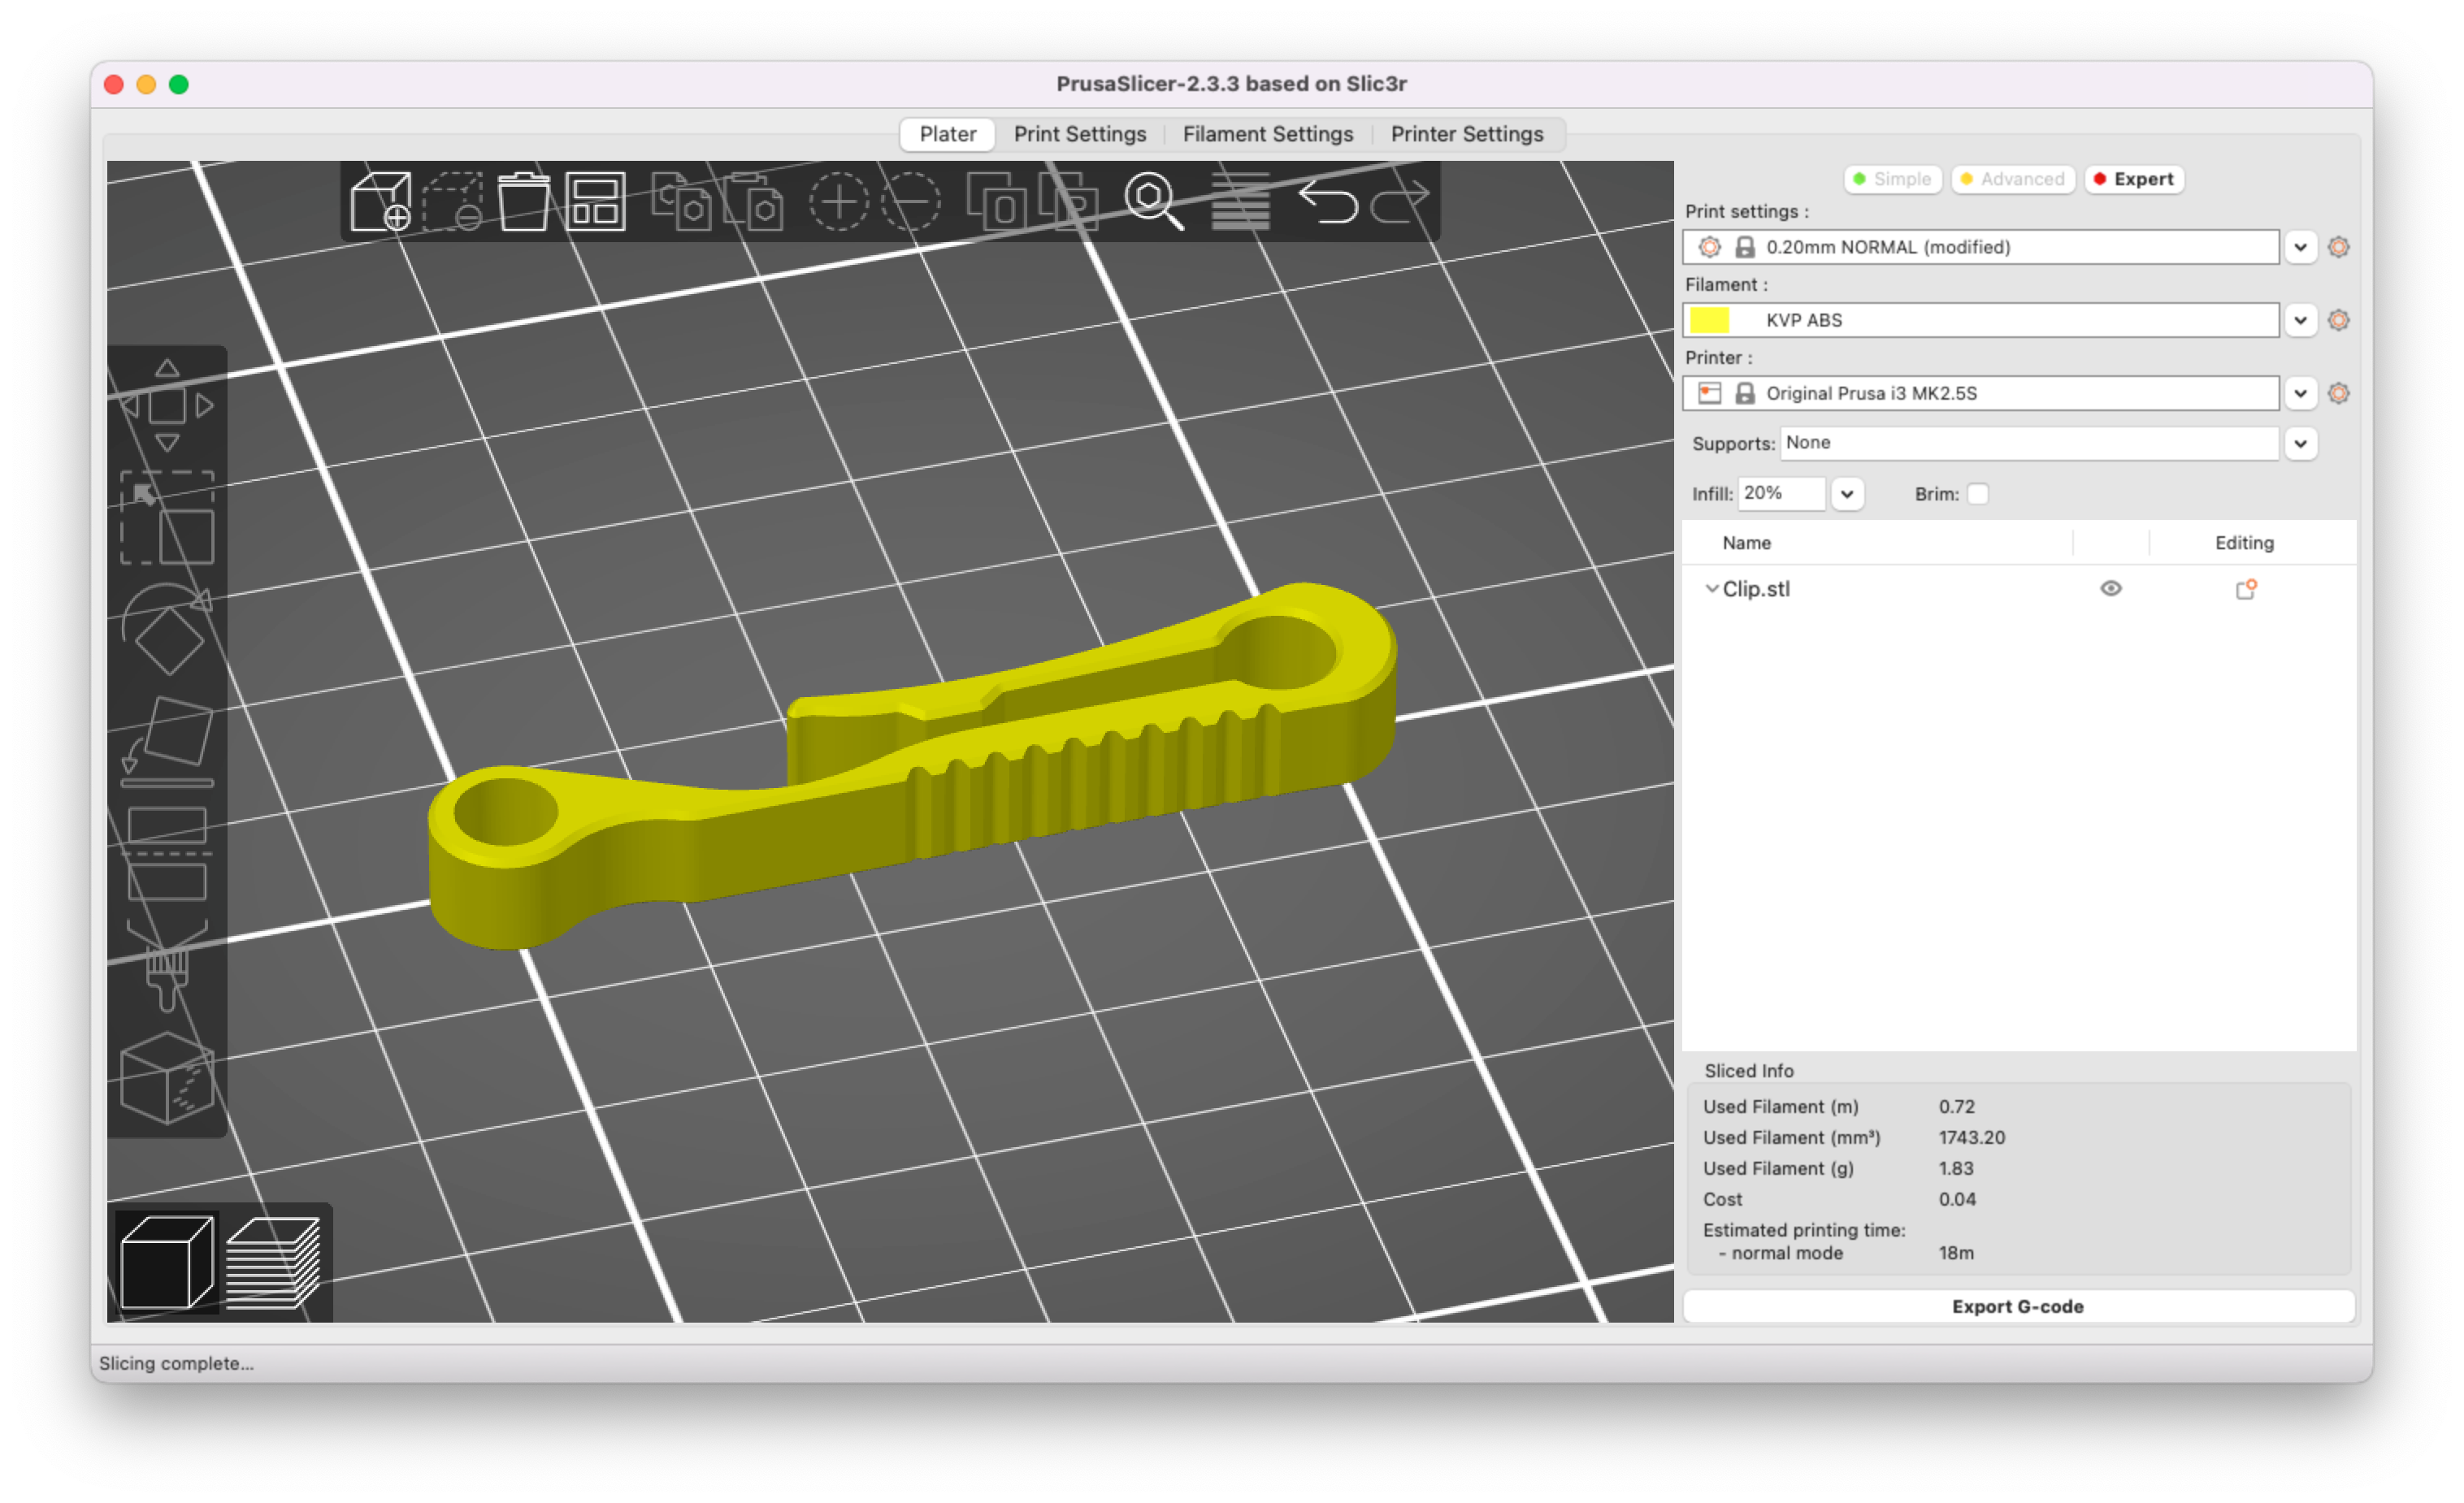Switch to the Plater tab
Image resolution: width=2464 pixels, height=1503 pixels.
click(x=947, y=134)
